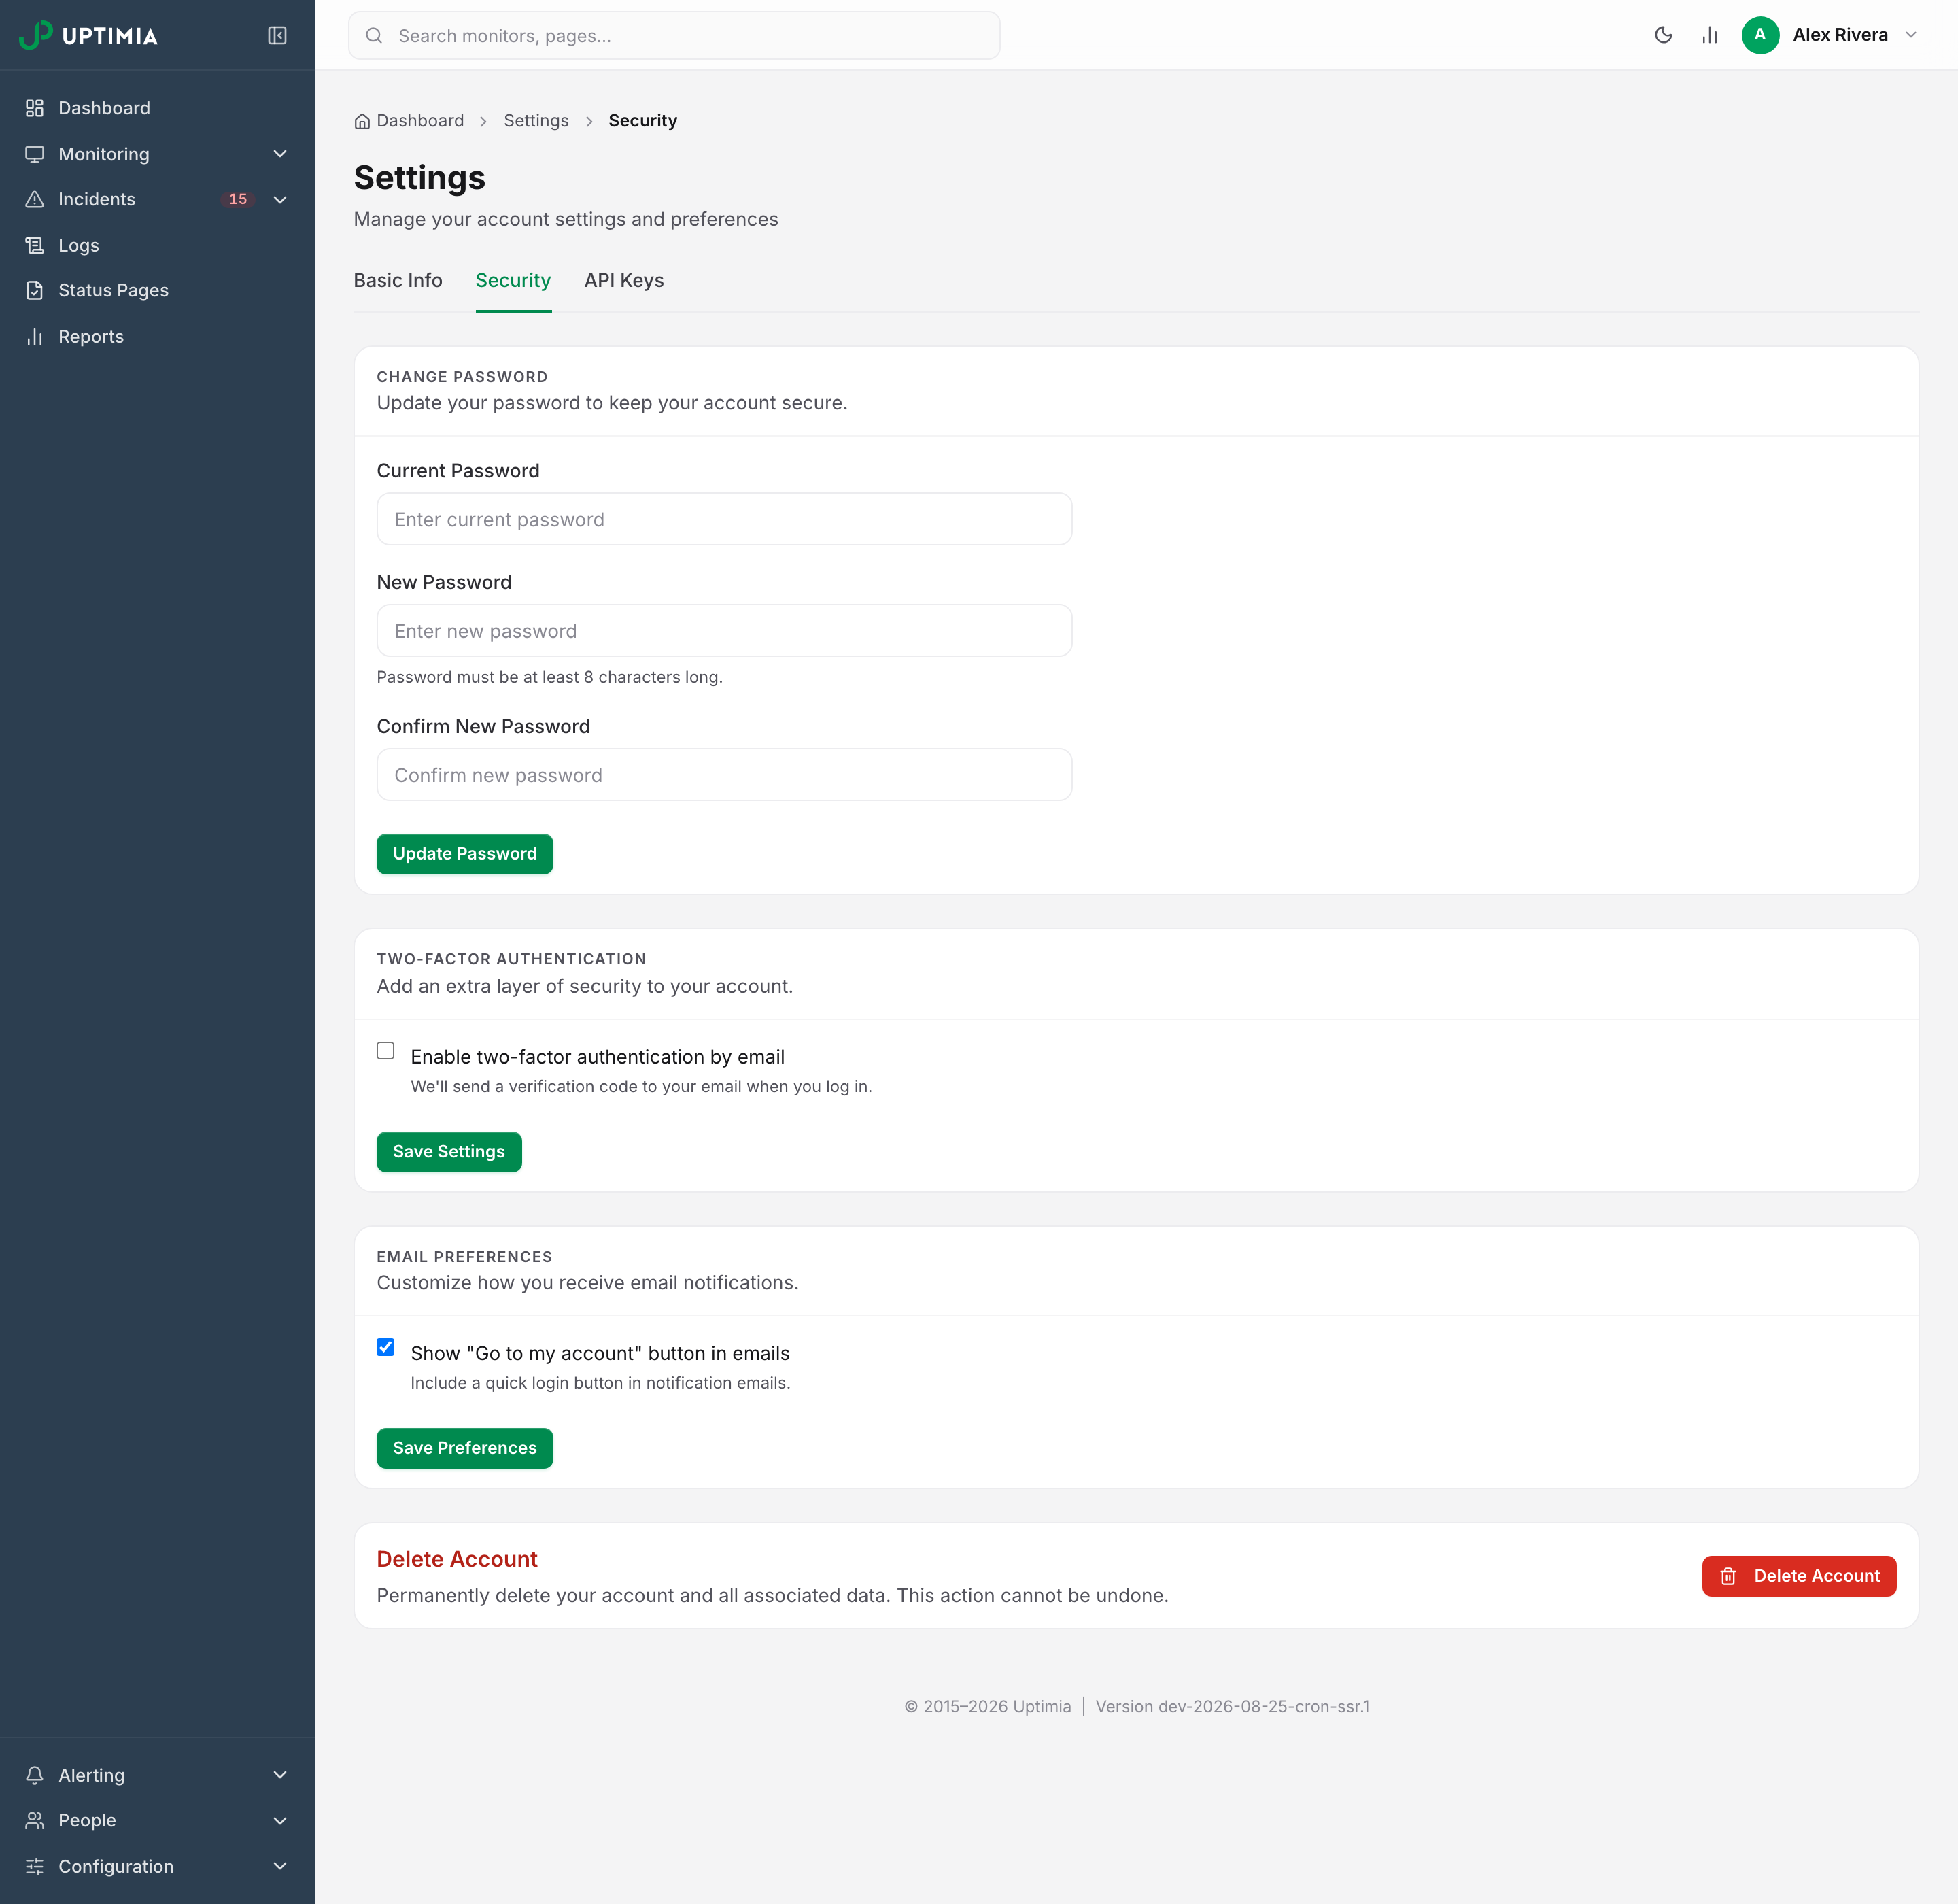The image size is (1958, 1904).
Task: Expand the Incidents menu chevron
Action: (280, 199)
